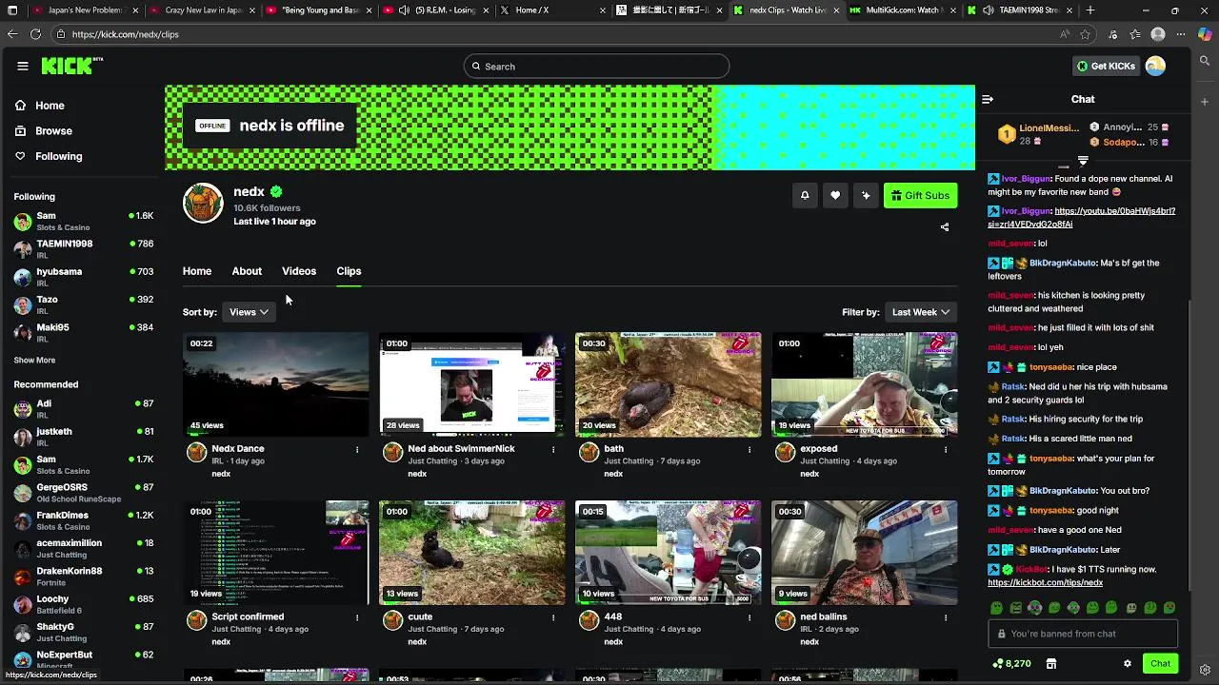Click LionelMessi top gifter in leaderboard
Screen dimensions: 1219x685
tap(1038, 134)
